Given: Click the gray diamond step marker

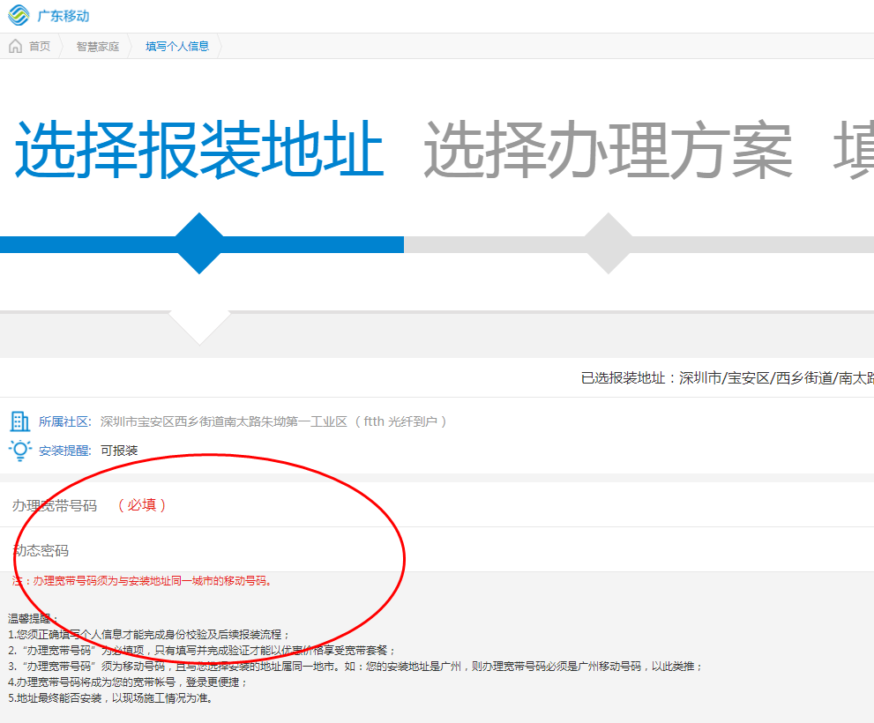Looking at the screenshot, I should point(609,244).
